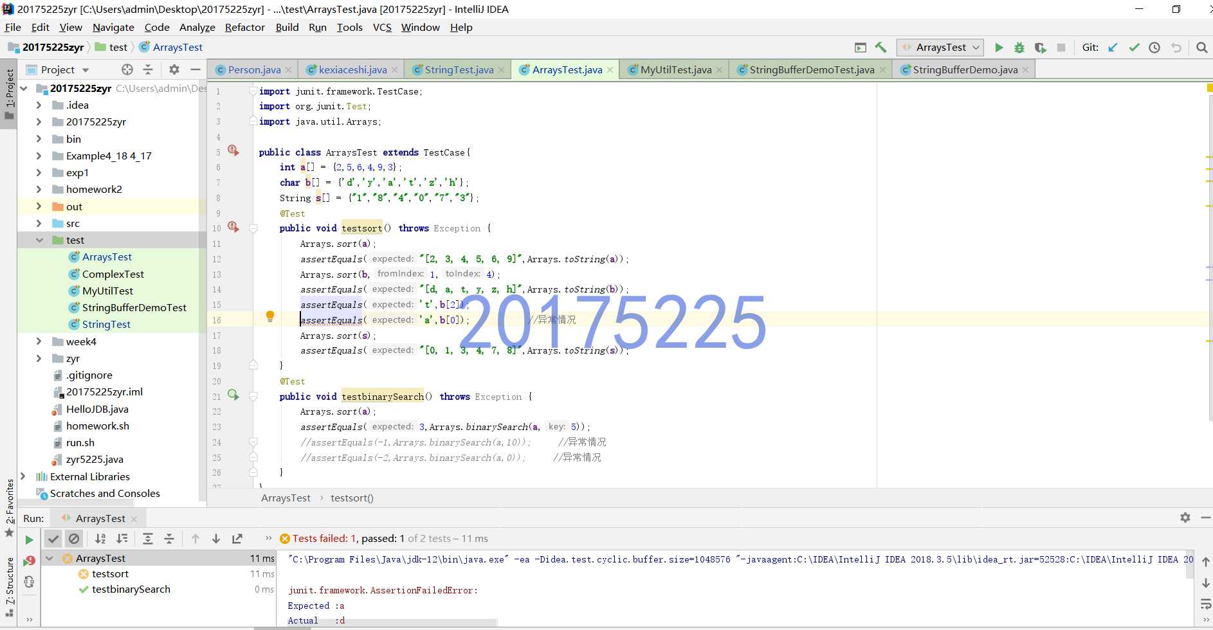Screen dimensions: 1213x630
Task: Open the VCS menu
Action: pyautogui.click(x=382, y=27)
